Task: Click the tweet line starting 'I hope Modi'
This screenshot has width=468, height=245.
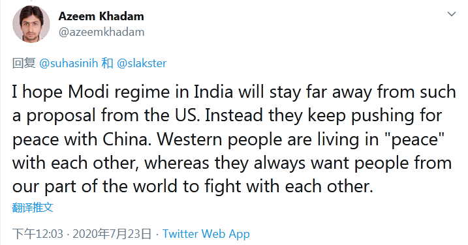Action: [234, 92]
